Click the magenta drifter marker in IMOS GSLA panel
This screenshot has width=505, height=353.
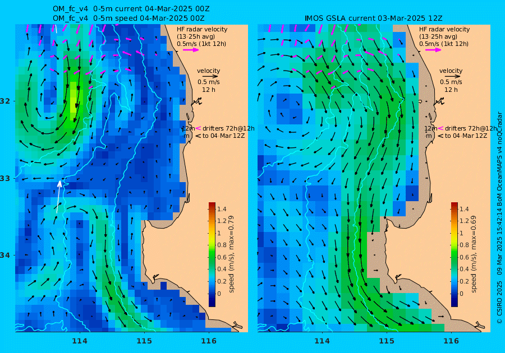point(440,128)
